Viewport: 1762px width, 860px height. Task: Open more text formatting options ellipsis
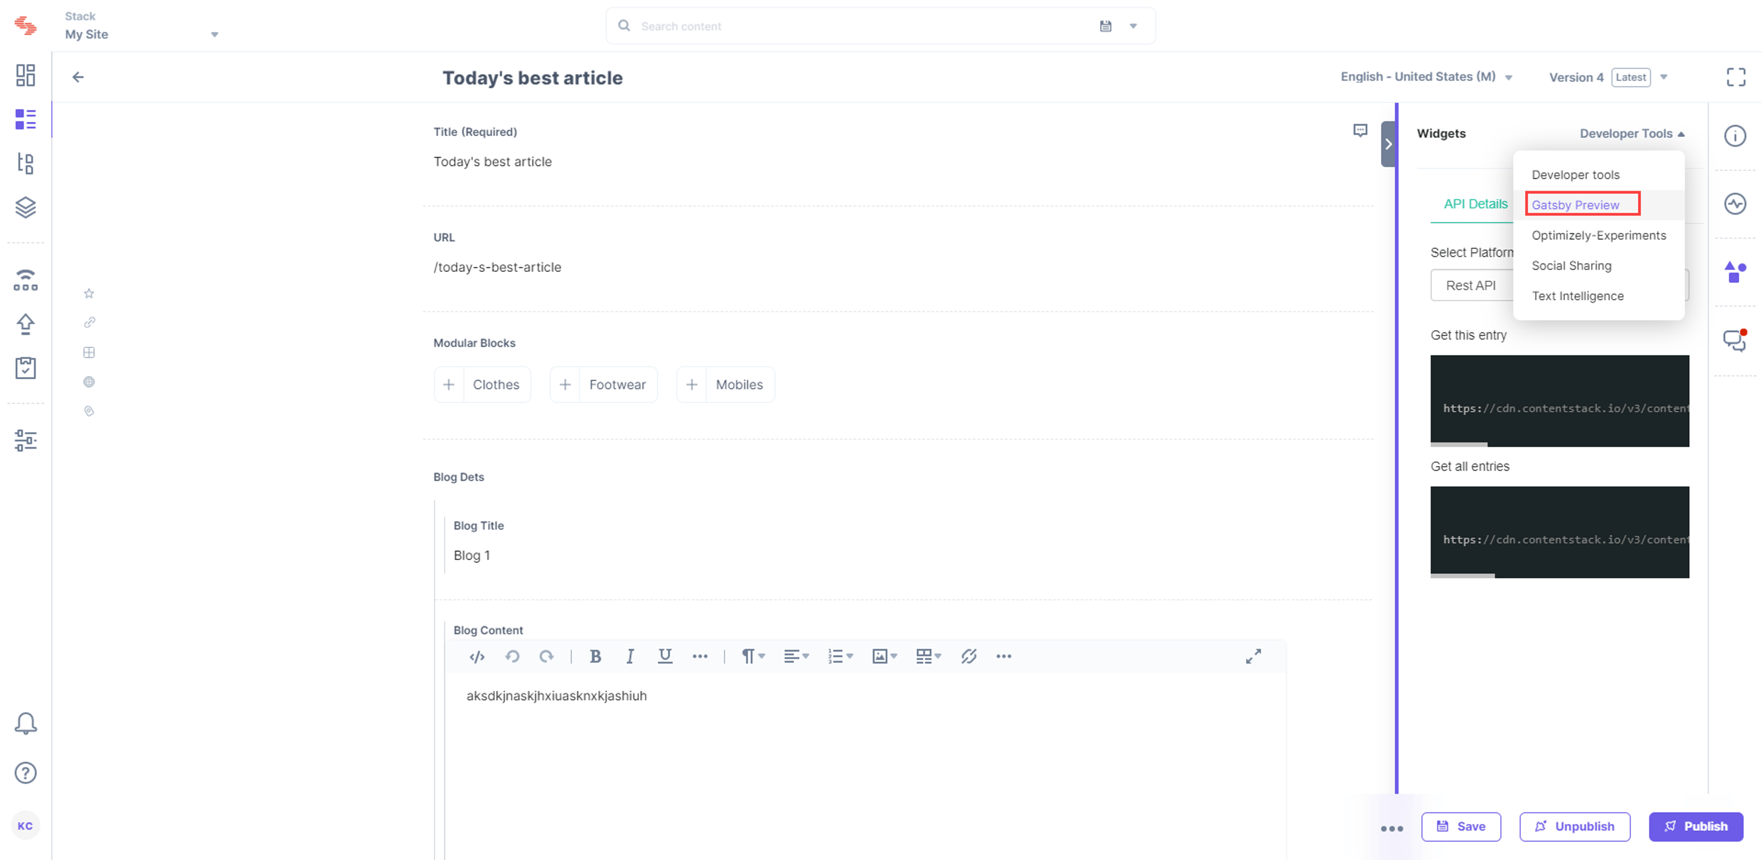(x=700, y=657)
